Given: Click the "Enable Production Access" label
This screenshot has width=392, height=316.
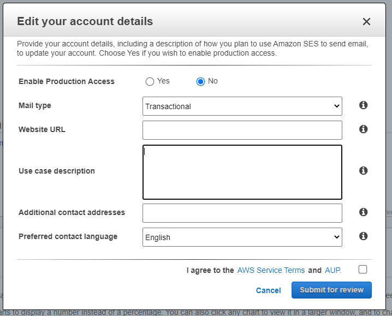Looking at the screenshot, I should tap(67, 81).
